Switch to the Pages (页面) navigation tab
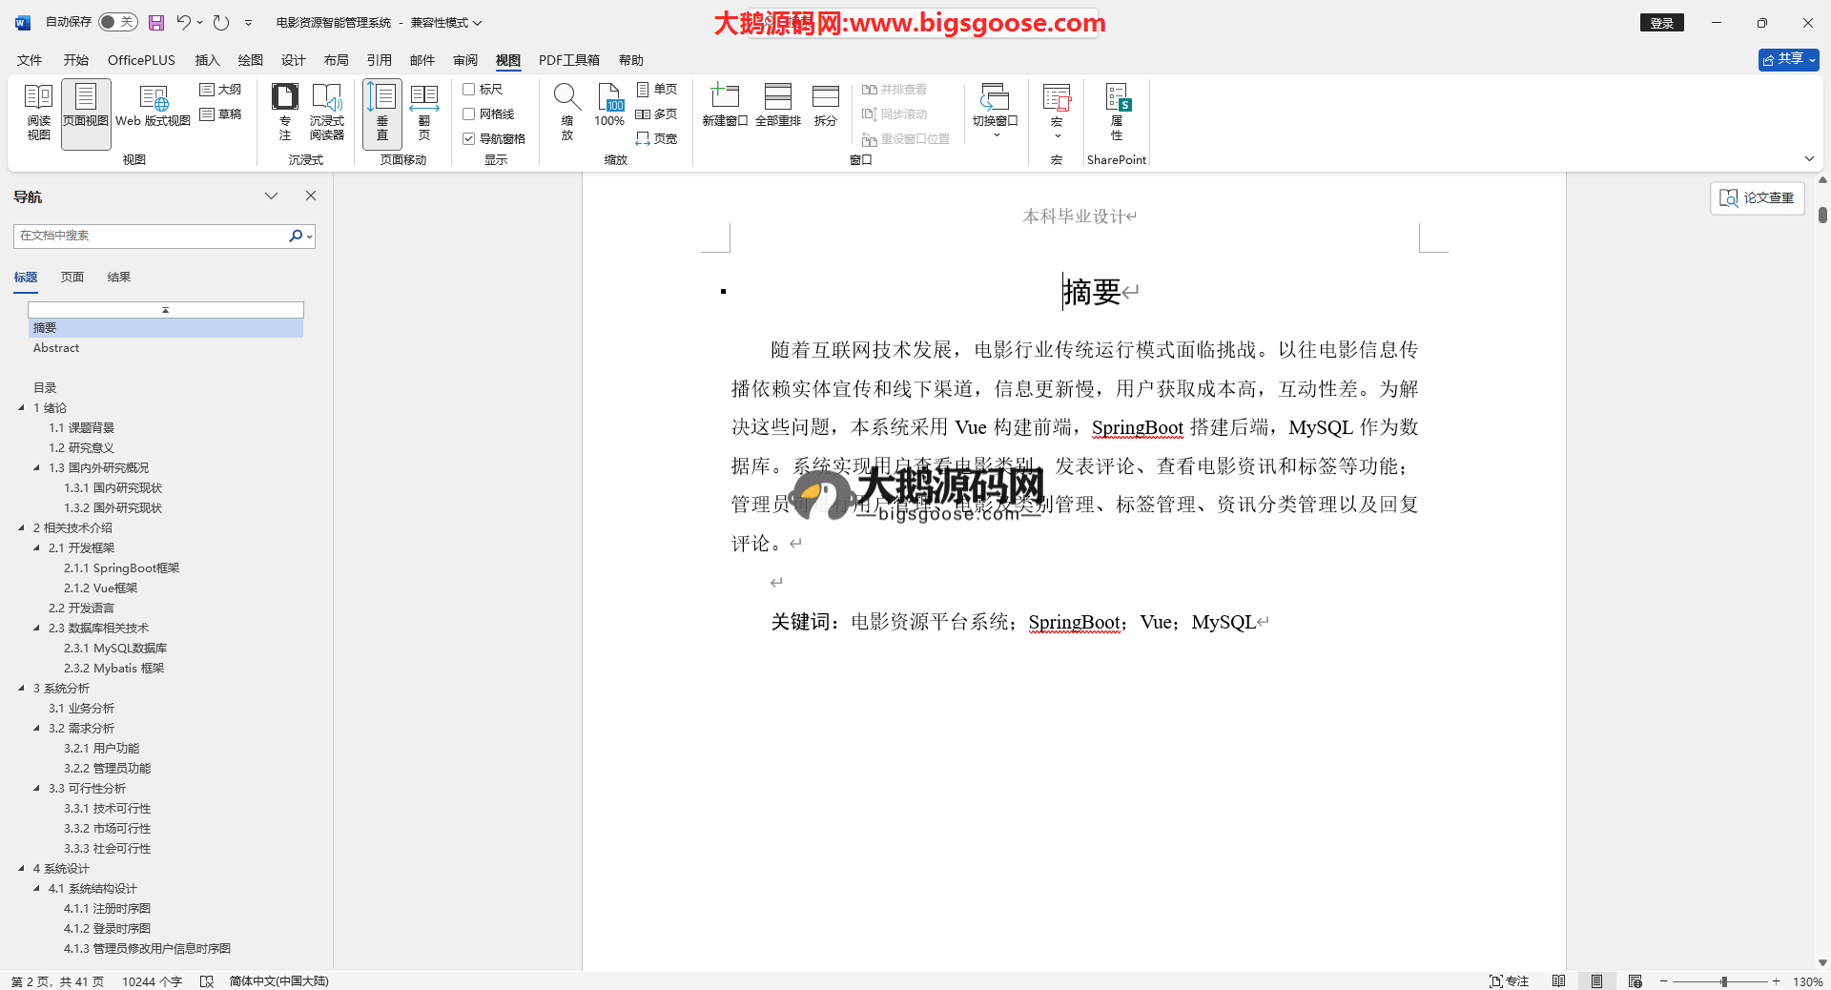This screenshot has height=990, width=1831. point(72,278)
